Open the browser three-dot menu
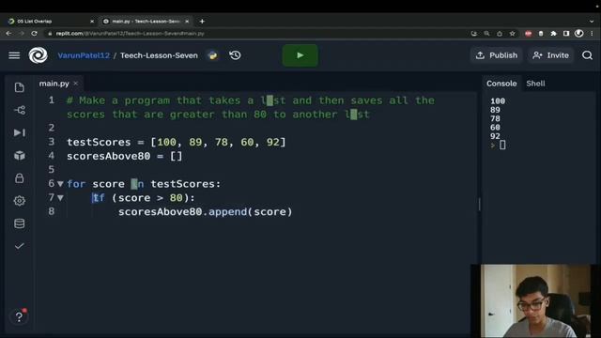Screen dimensions: 601x338 click(x=592, y=34)
